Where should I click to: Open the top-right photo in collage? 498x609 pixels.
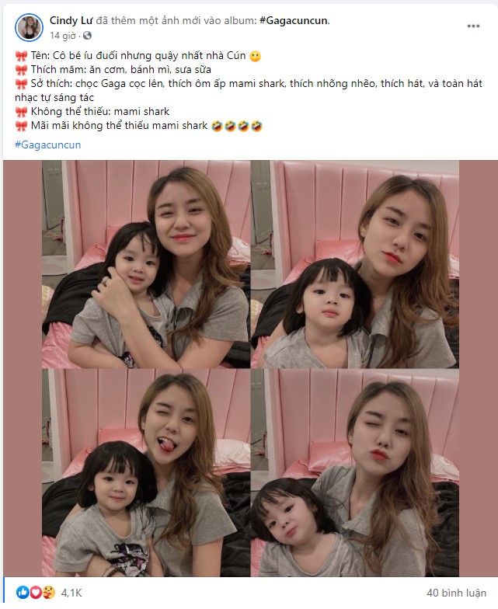[x=355, y=264]
